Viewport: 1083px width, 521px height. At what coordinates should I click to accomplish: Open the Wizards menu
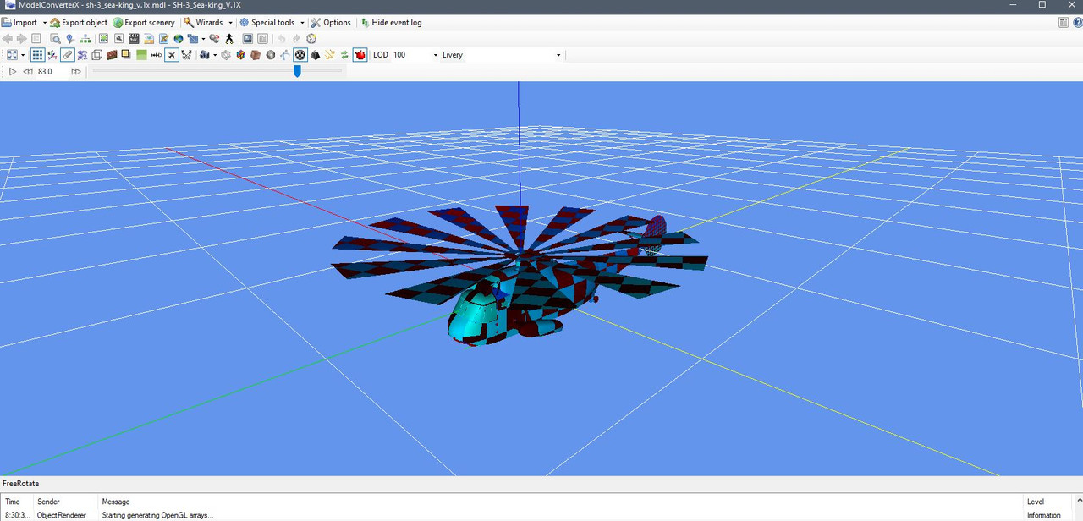pos(203,23)
